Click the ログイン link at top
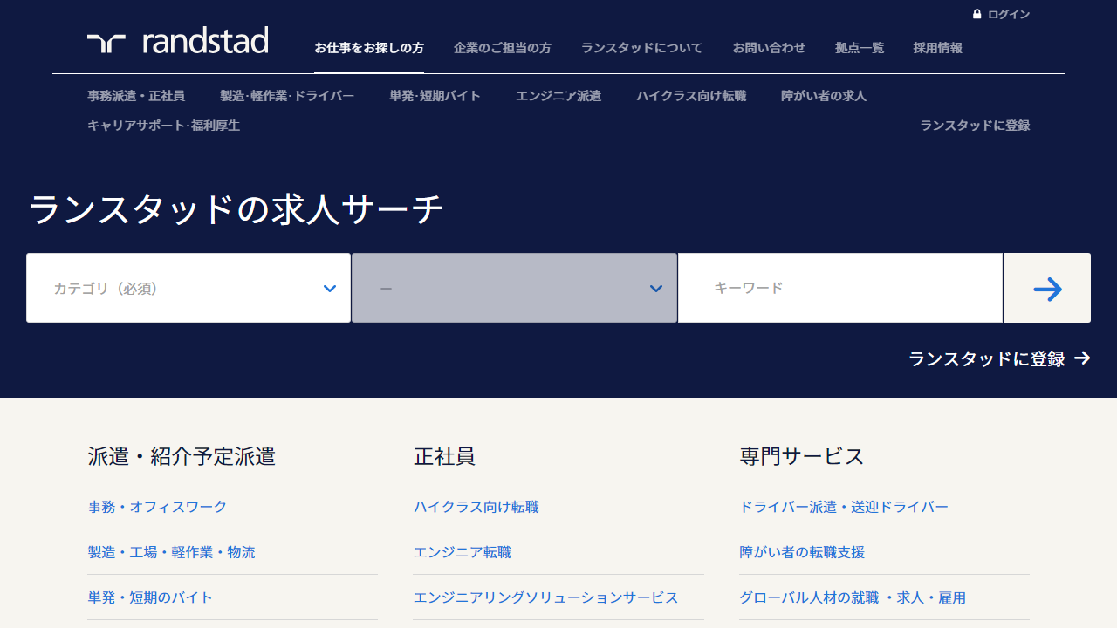 pos(1009,15)
